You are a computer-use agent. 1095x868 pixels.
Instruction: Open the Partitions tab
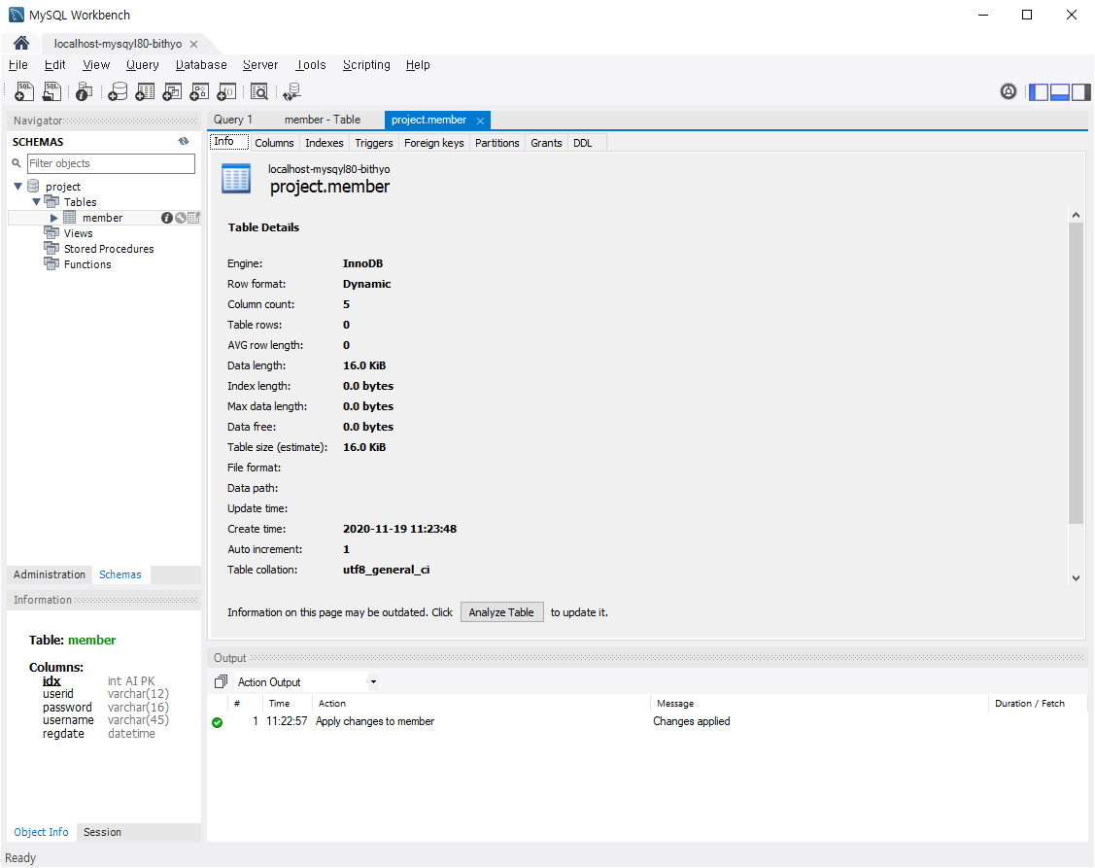pos(497,143)
